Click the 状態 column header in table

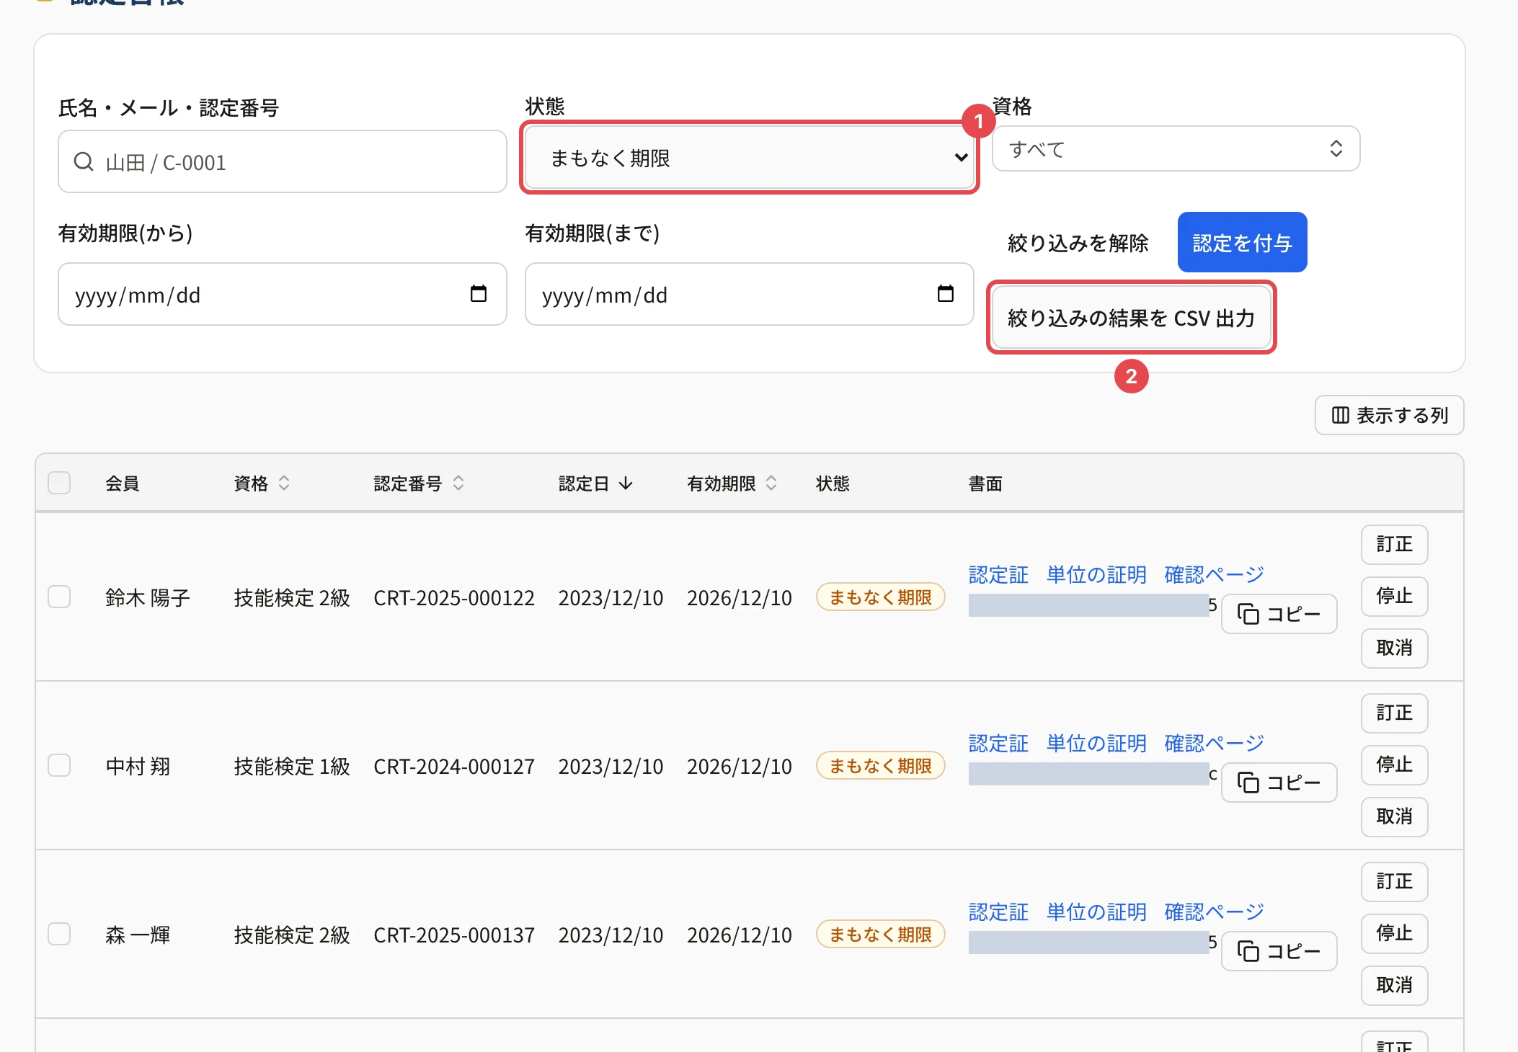point(833,483)
